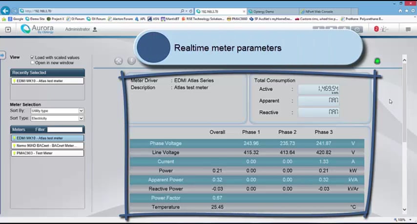Viewport: 417px width, 224px height.
Task: Click the favorites bar star icon
Action: click(x=4, y=19)
